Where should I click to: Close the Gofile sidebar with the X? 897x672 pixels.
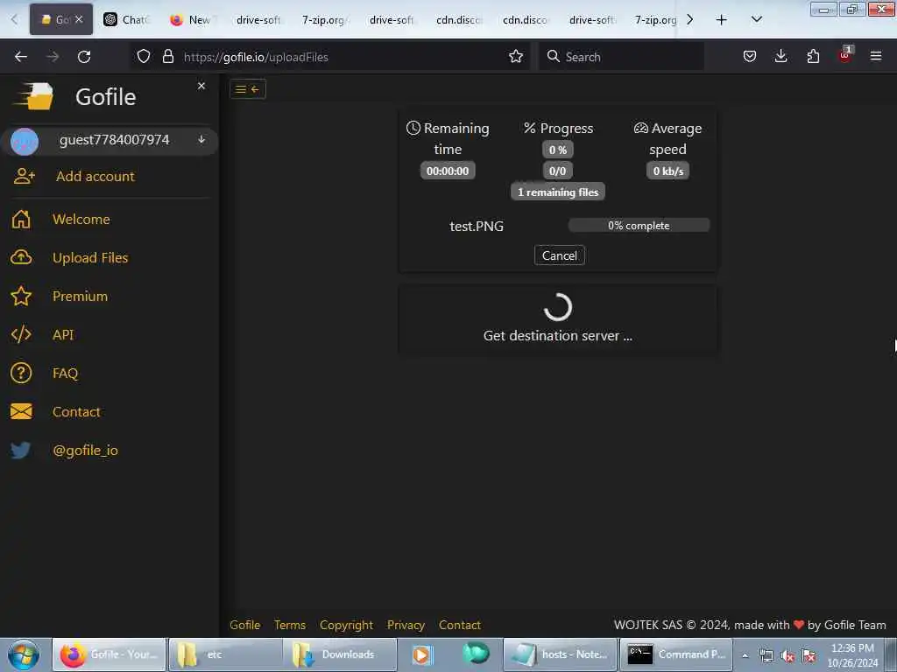[x=201, y=86]
